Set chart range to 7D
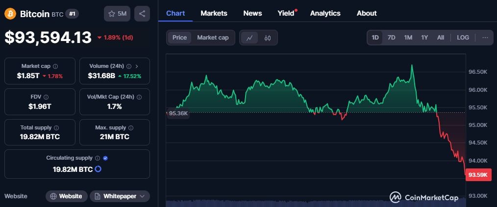This screenshot has height=207, width=497. click(x=392, y=38)
